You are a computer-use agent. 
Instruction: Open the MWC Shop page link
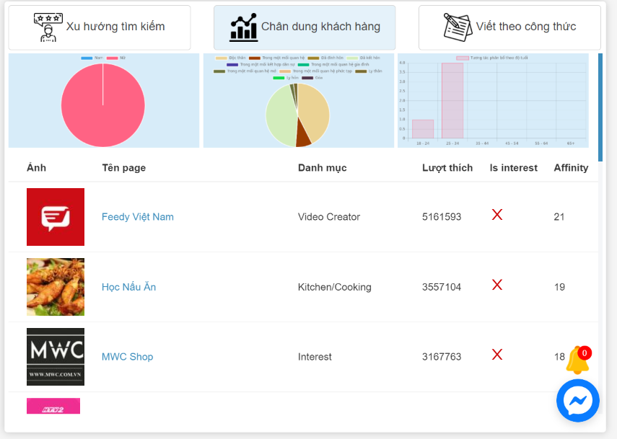(x=127, y=357)
